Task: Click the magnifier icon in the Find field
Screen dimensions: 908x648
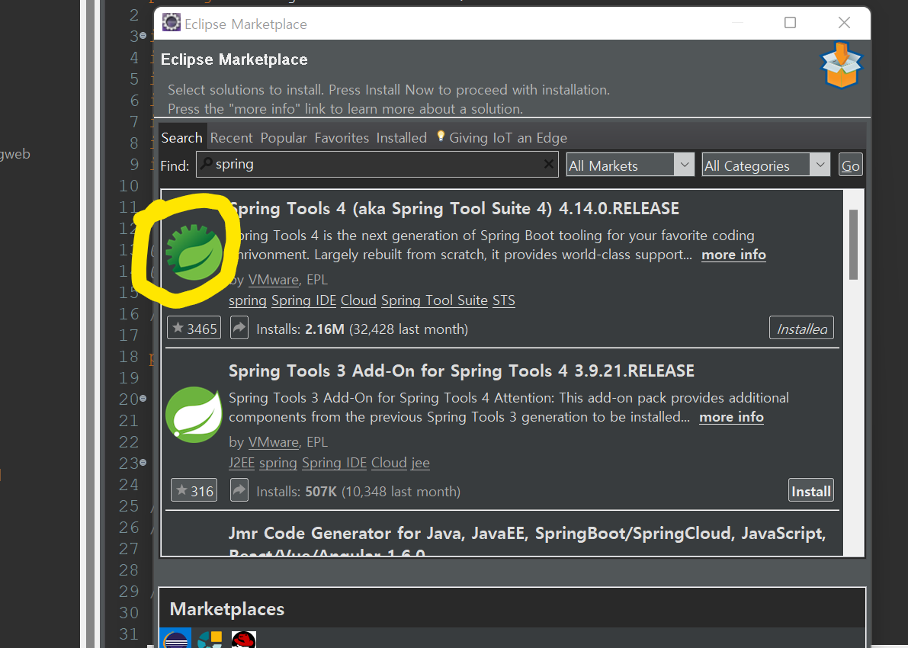Action: coord(206,164)
